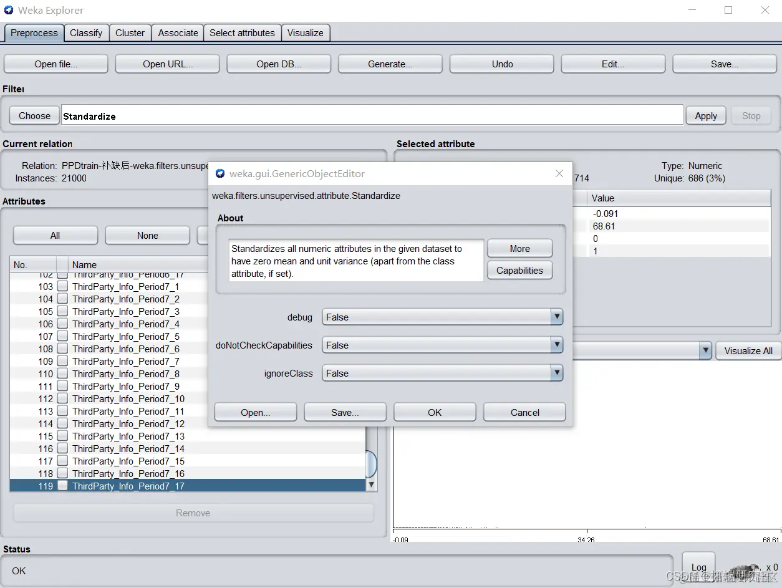Check the ThirdParty_Info_Period7_10 checkbox
Viewport: 782px width, 588px height.
tap(62, 398)
